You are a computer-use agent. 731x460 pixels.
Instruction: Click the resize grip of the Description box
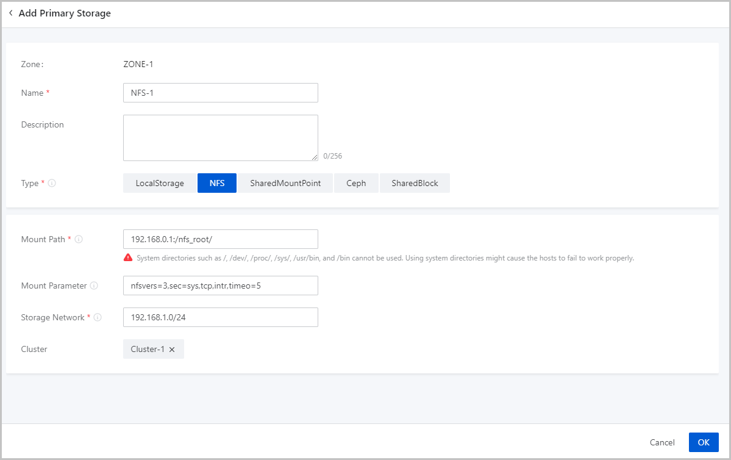click(x=315, y=157)
